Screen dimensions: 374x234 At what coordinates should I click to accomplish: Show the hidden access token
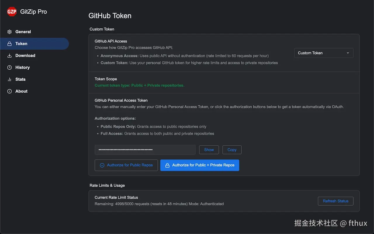(209, 150)
